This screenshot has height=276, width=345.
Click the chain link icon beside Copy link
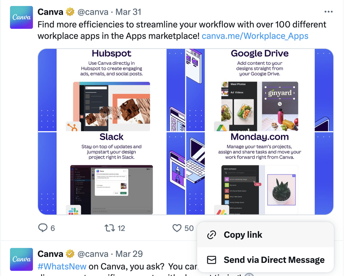click(x=211, y=235)
